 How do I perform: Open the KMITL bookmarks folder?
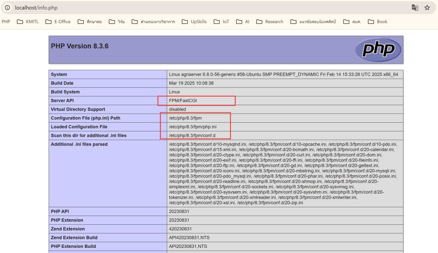point(28,21)
